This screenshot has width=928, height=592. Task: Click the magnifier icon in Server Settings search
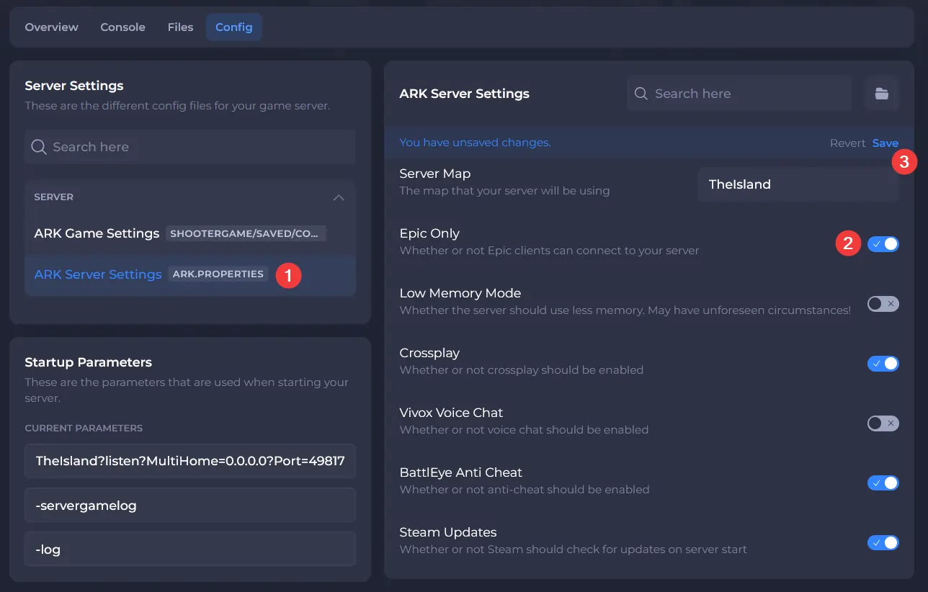click(39, 147)
